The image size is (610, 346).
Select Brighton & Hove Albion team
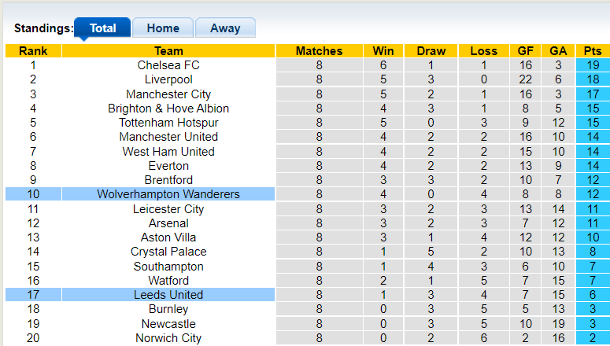pos(168,109)
